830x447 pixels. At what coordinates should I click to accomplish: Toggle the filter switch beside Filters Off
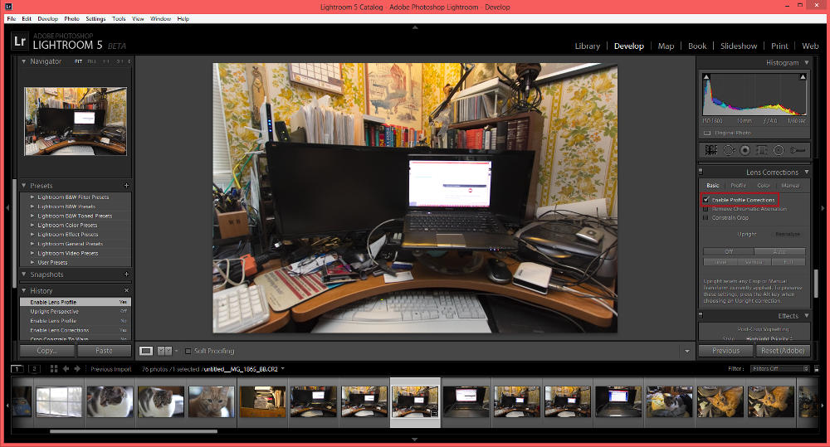(x=816, y=369)
